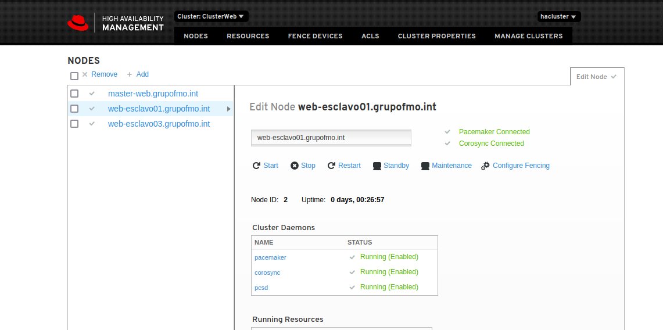Open the hacluster user dropdown

click(x=558, y=16)
